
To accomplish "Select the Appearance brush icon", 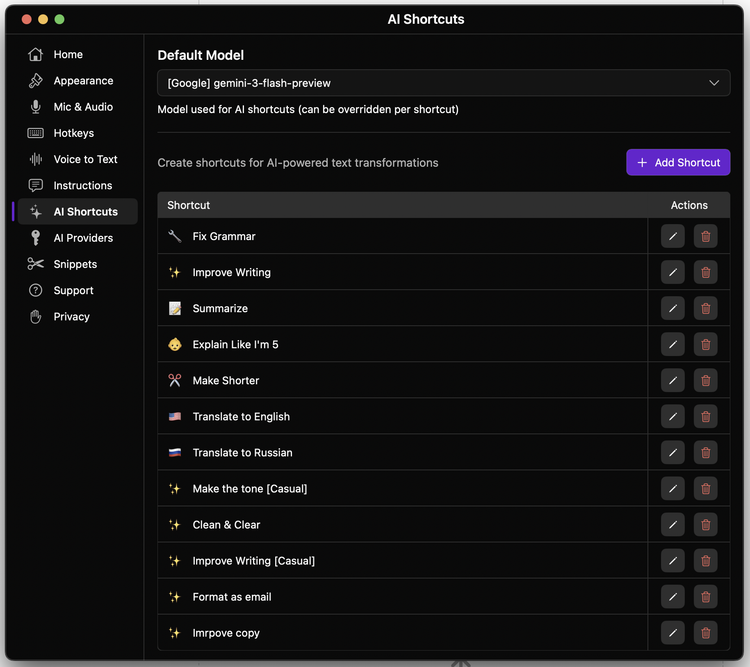I will click(36, 80).
